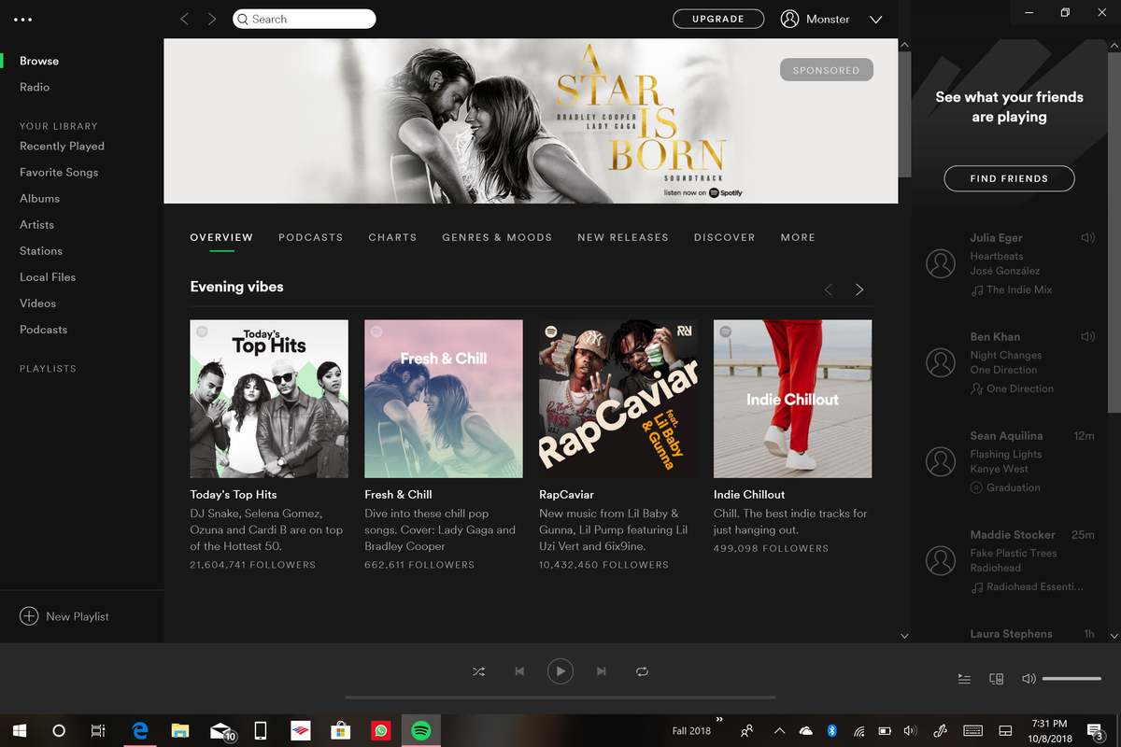Open the MORE tab menu
The height and width of the screenshot is (747, 1121).
coord(799,237)
